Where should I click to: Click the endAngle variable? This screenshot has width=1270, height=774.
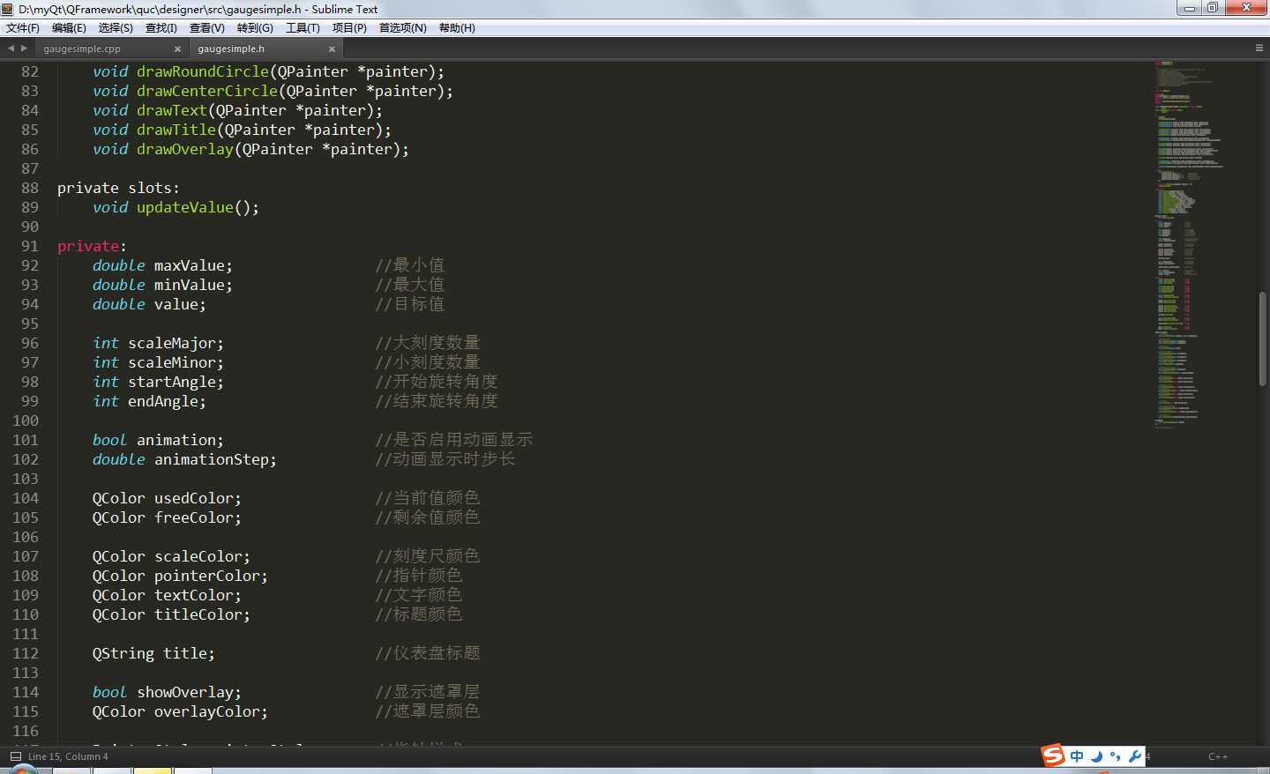[x=163, y=401]
